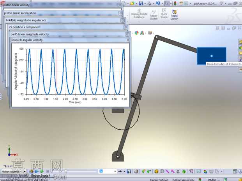Screen dimensions: 242x181
Task: Open the Animation Wizard icon
Action: [136, 171]
